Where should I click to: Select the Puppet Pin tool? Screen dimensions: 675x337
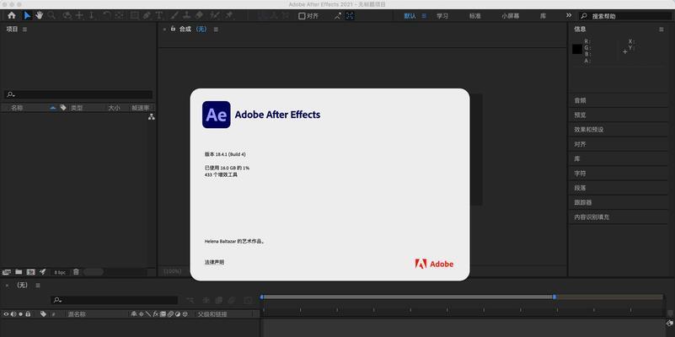229,15
